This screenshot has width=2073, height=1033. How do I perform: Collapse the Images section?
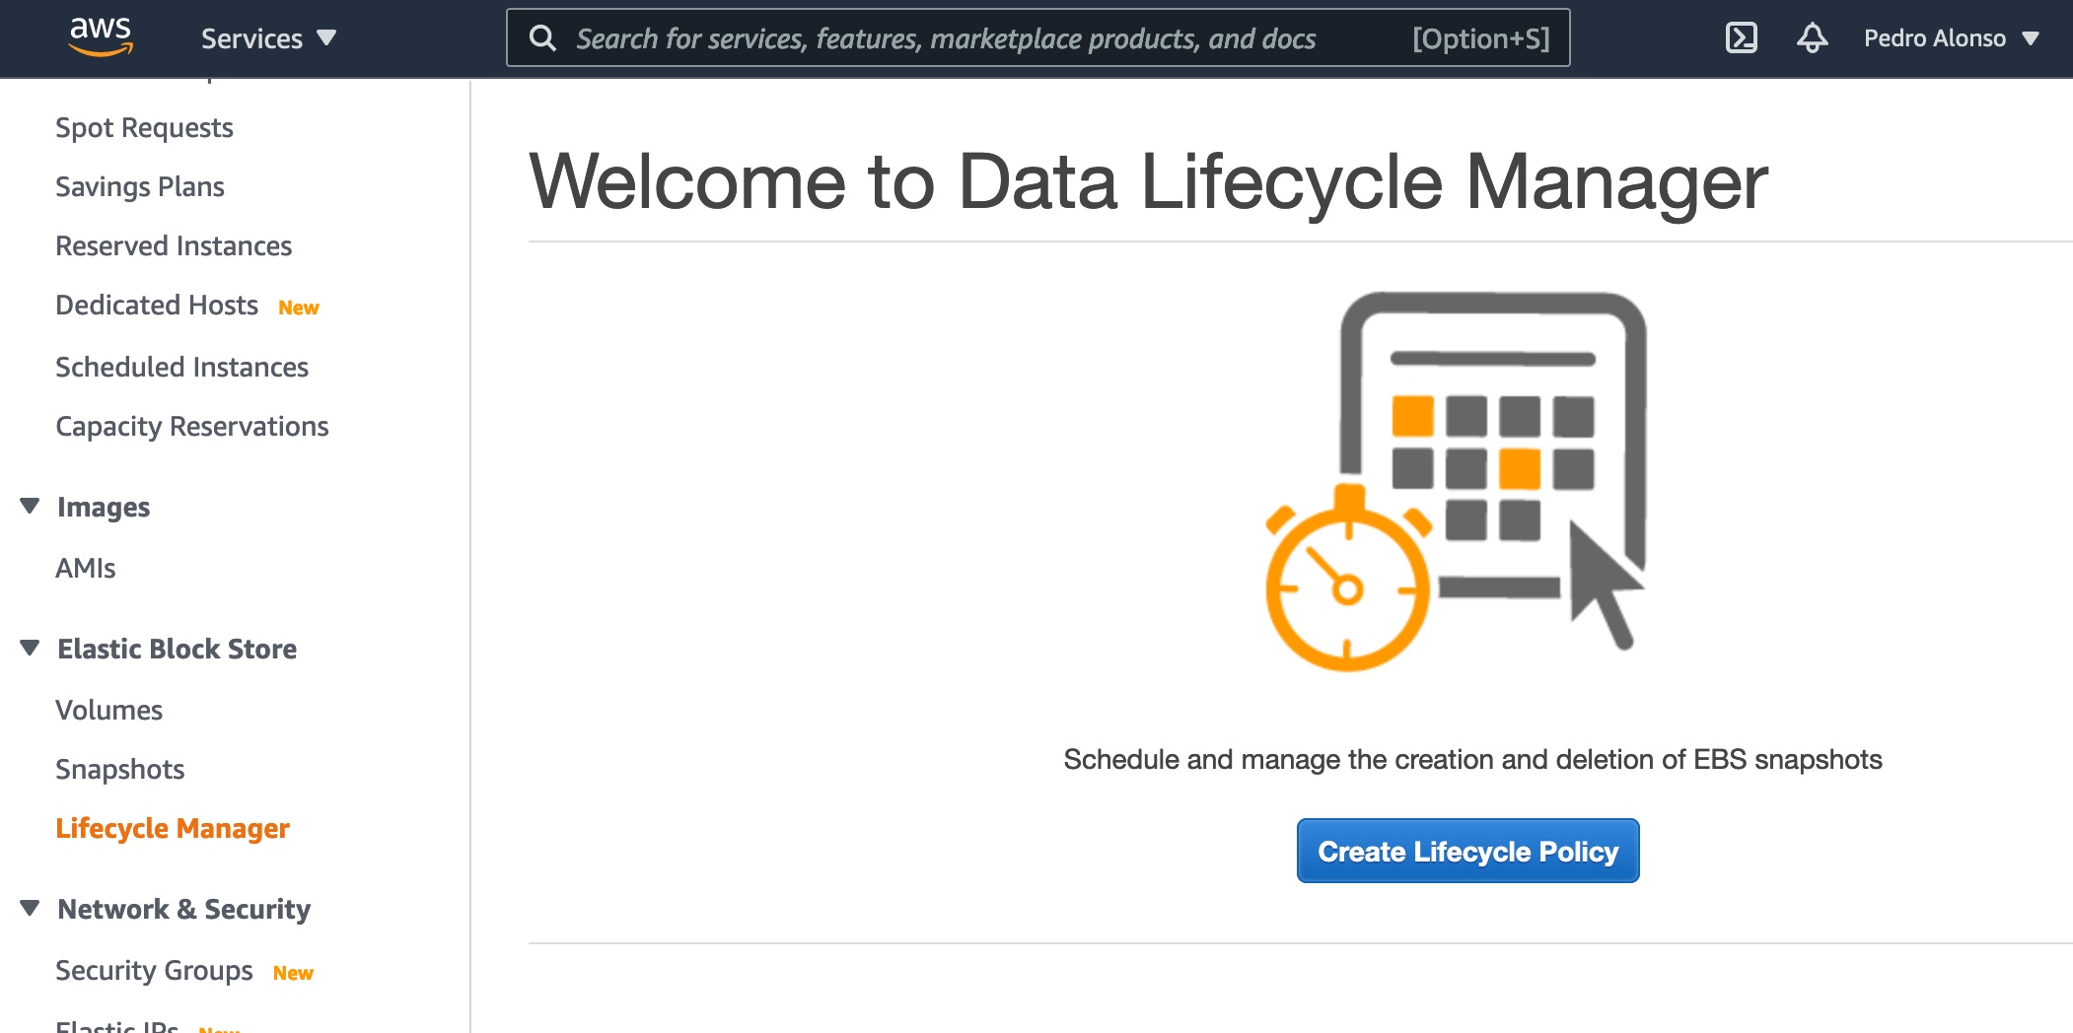(31, 507)
